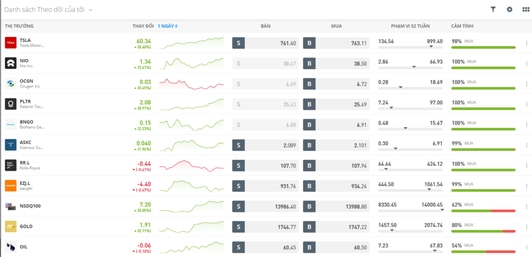The image size is (532, 257).
Task: Open more options for BNGO row
Action: pyautogui.click(x=527, y=125)
